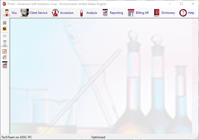Click the red-bordered pencil question mark icon
The height and width of the screenshot is (140, 199).
[5, 51]
